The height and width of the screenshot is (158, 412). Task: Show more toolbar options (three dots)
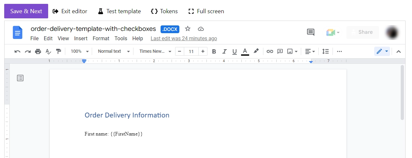click(339, 51)
